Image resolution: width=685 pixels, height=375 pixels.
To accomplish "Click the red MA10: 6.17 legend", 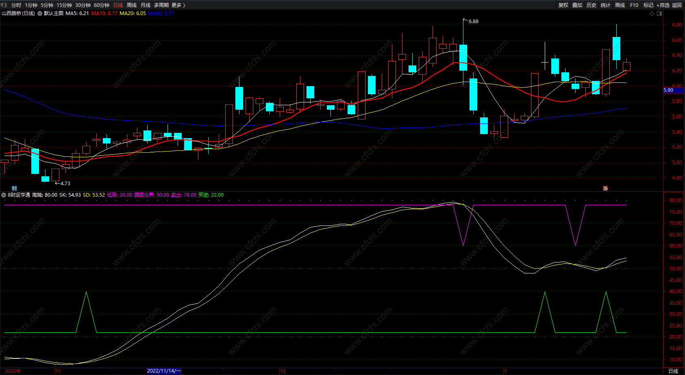I will [104, 13].
